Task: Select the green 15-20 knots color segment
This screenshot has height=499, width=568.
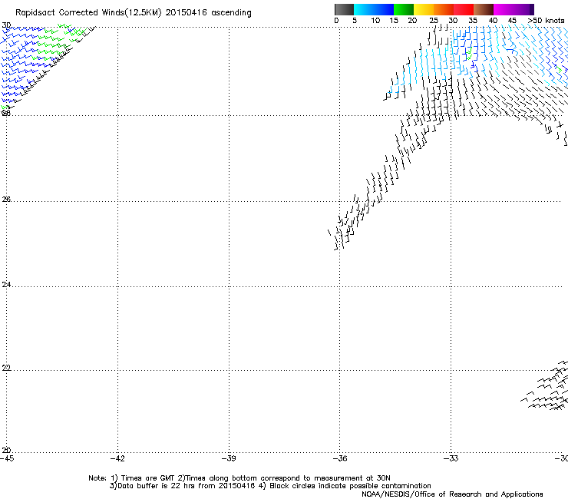Action: pos(404,9)
